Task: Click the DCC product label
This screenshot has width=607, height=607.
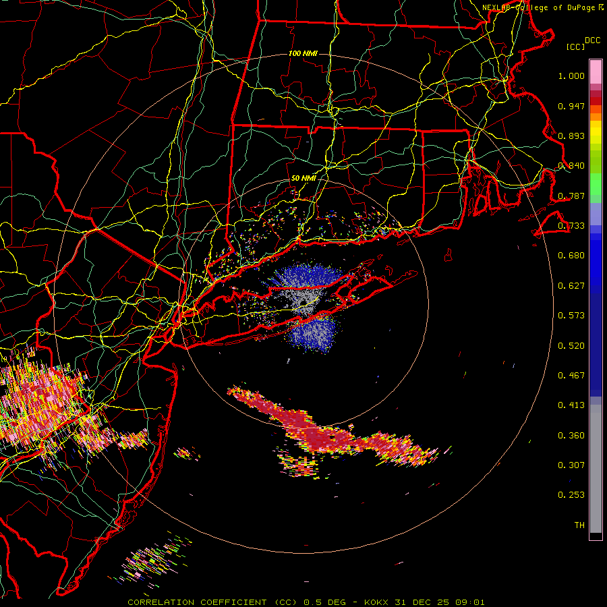Action: click(592, 40)
